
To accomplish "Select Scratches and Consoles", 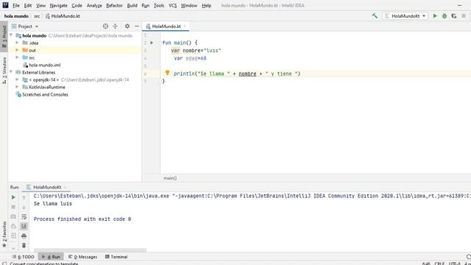I will pyautogui.click(x=45, y=94).
